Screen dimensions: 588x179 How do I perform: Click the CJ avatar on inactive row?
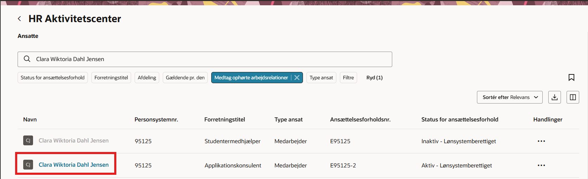click(28, 140)
